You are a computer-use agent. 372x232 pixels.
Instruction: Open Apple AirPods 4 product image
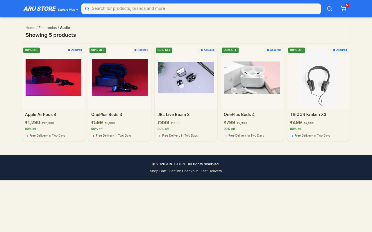click(x=53, y=78)
